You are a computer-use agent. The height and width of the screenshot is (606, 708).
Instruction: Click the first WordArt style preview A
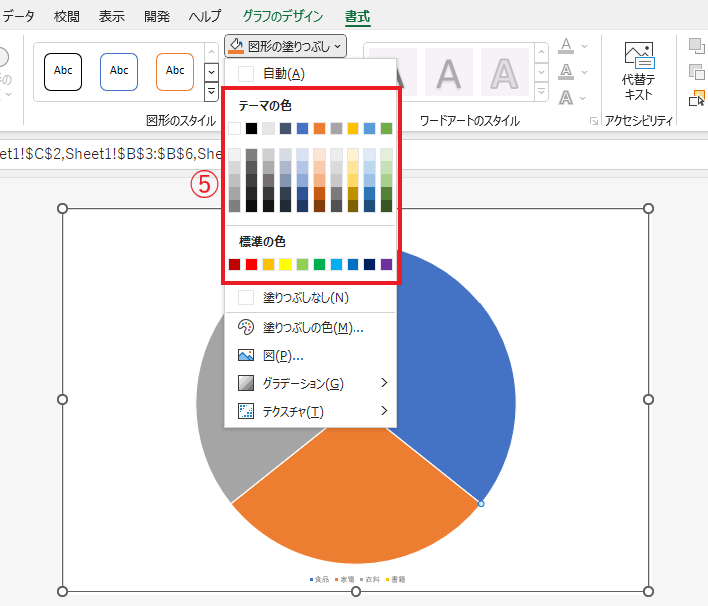tap(393, 72)
